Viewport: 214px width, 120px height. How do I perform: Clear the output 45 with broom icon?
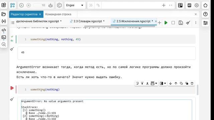point(12,49)
